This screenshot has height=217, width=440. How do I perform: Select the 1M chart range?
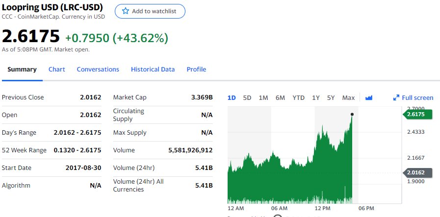[x=263, y=97]
